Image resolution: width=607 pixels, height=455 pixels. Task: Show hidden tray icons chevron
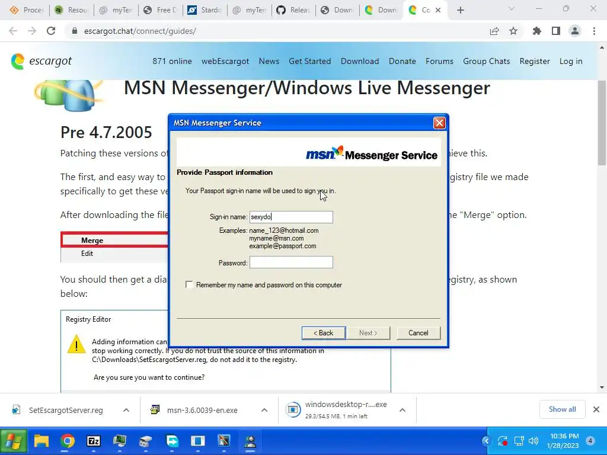pos(487,441)
